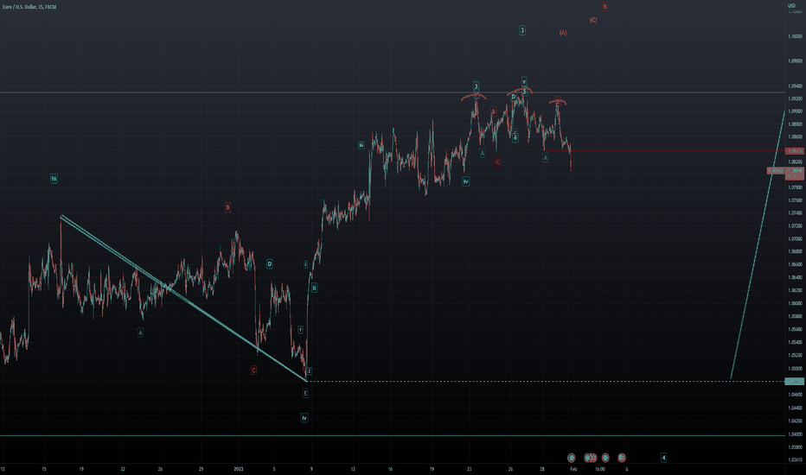Click the teal price tag at dashed line

[795, 381]
